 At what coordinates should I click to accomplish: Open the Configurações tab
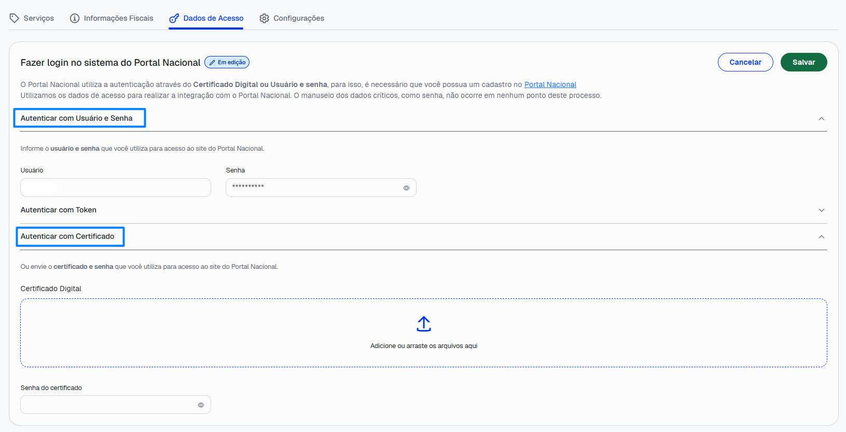[x=292, y=18]
